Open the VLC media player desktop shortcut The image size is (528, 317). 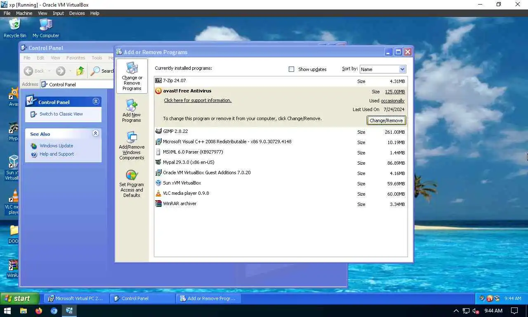point(13,202)
